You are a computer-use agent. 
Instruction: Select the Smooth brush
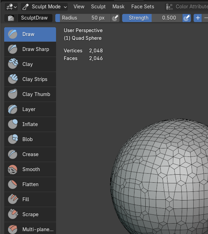30,169
